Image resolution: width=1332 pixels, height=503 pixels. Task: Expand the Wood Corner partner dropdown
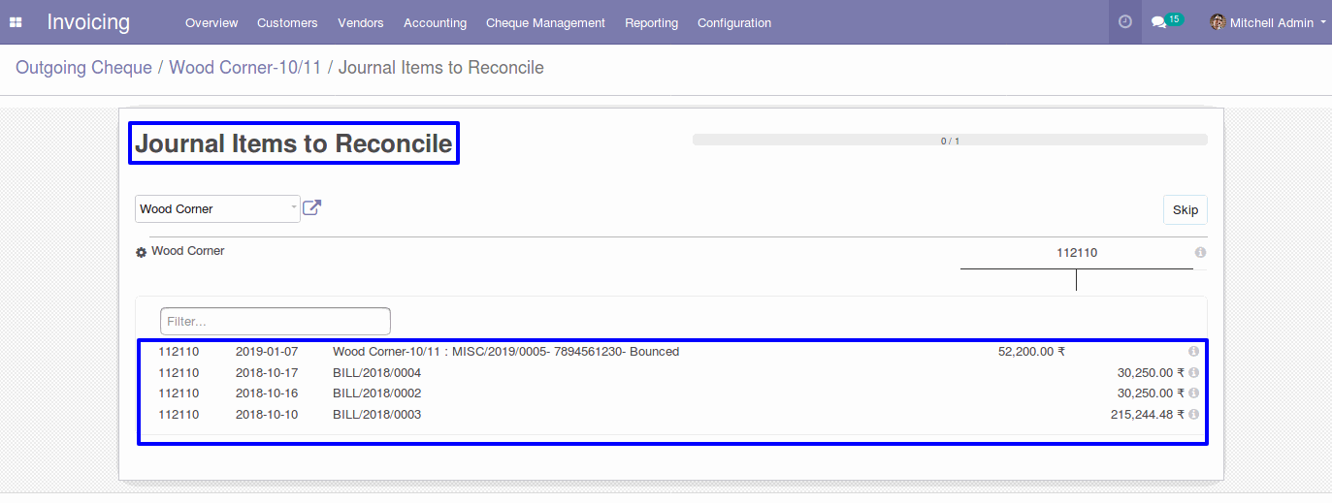217,208
